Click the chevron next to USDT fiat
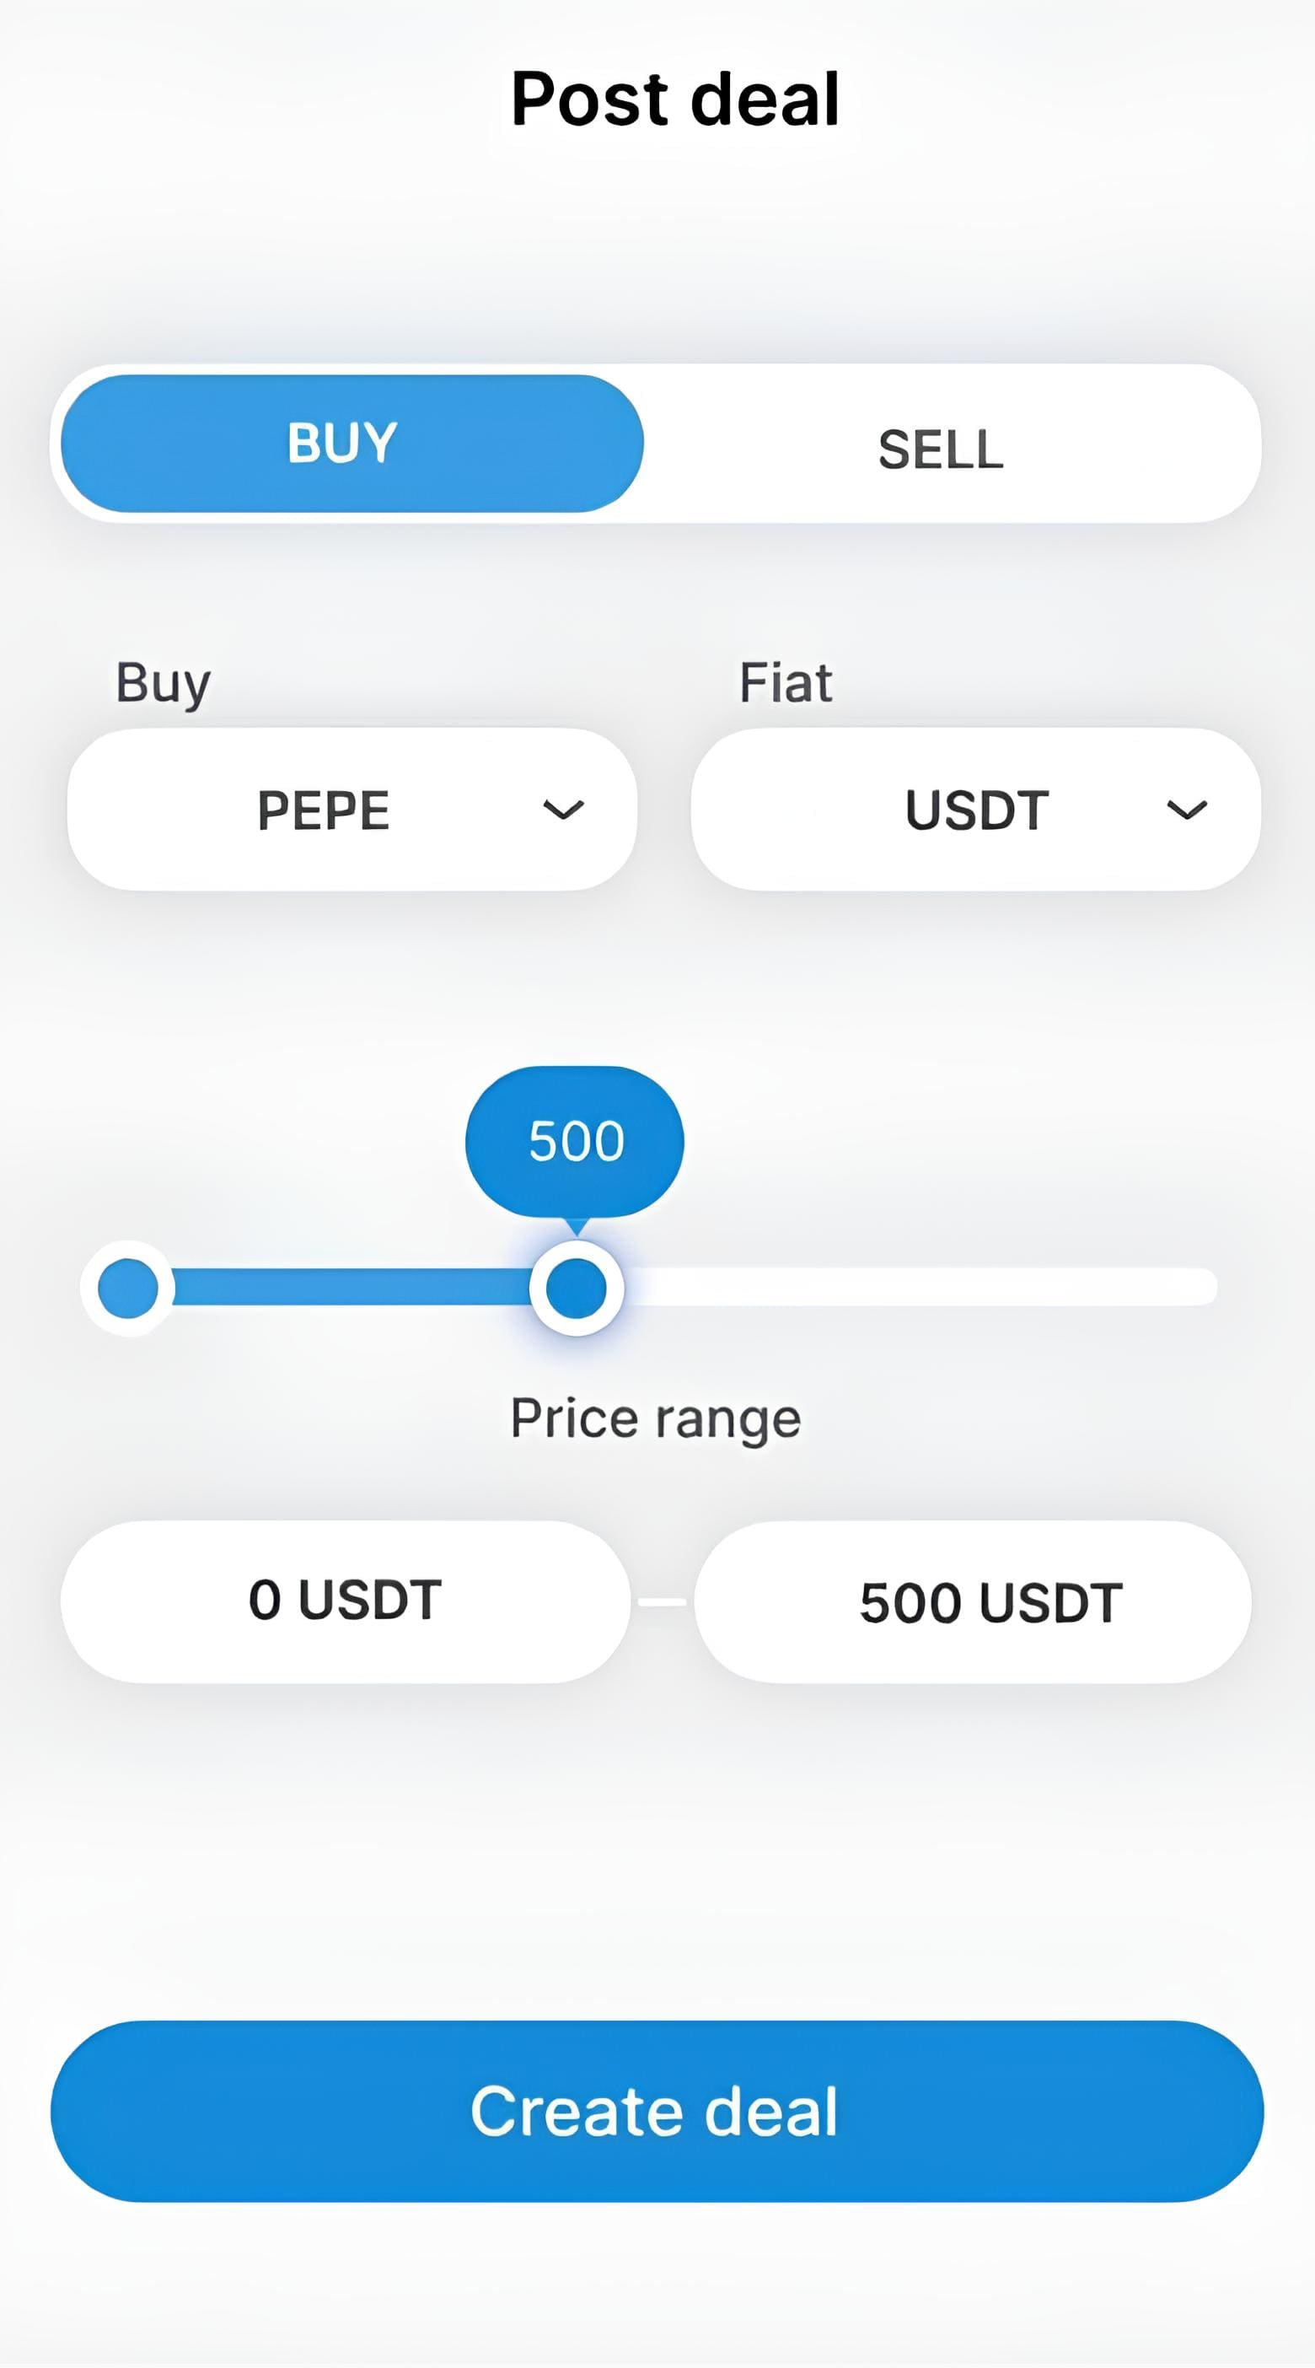This screenshot has height=2368, width=1315. (x=1186, y=810)
